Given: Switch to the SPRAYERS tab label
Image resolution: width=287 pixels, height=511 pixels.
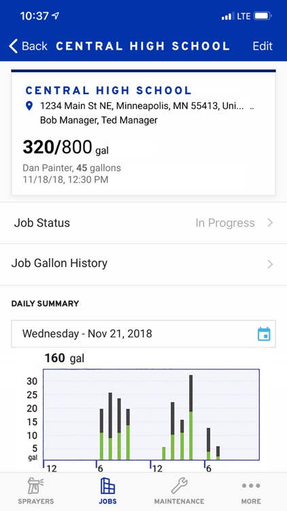Looking at the screenshot, I should (36, 501).
